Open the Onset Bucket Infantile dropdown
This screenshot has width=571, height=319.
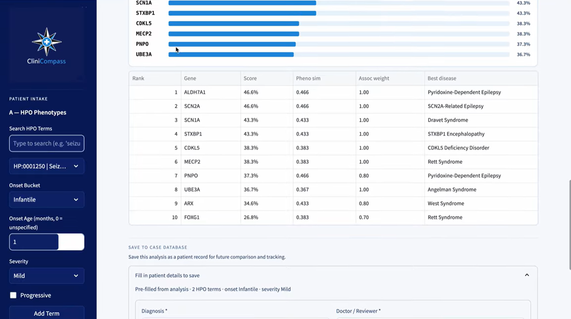click(x=47, y=200)
